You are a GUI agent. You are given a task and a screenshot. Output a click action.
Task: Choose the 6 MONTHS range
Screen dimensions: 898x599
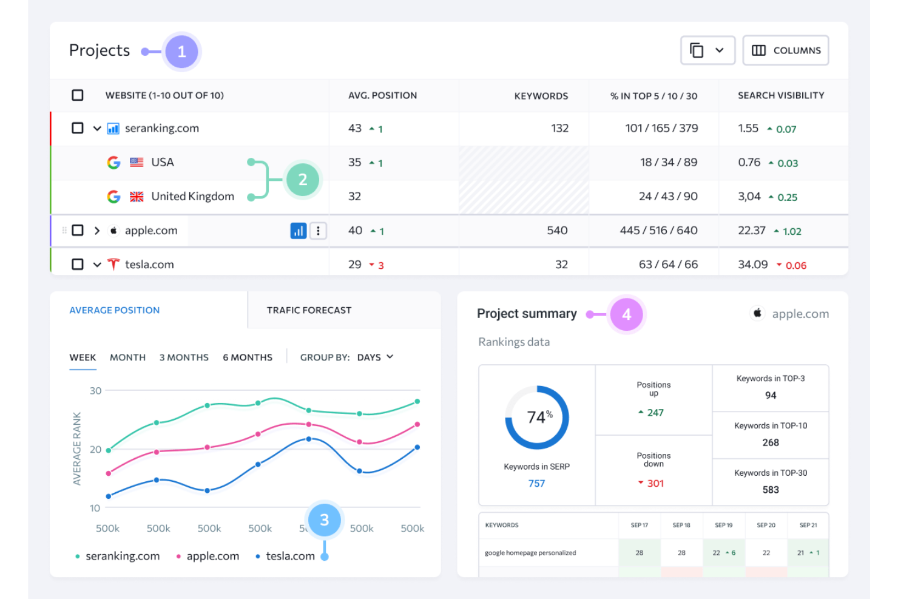coord(248,357)
